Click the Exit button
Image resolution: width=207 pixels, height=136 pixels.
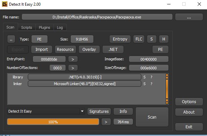(189, 127)
